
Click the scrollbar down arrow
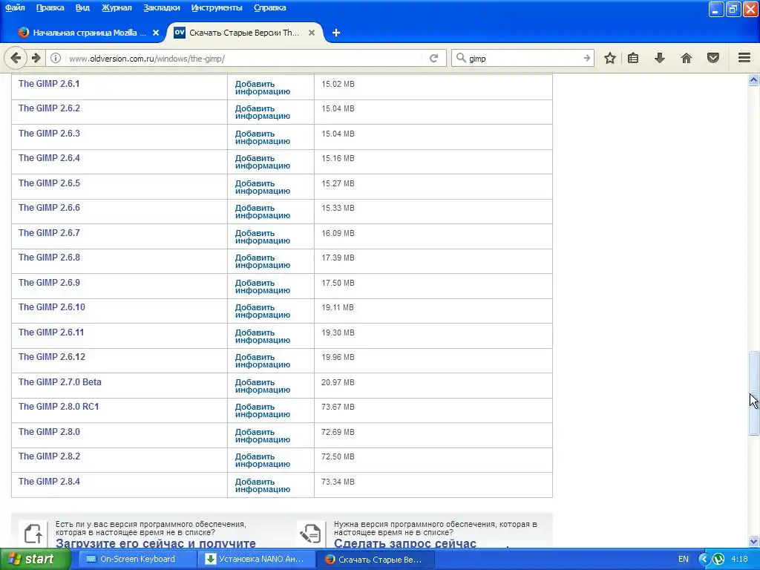pyautogui.click(x=753, y=541)
